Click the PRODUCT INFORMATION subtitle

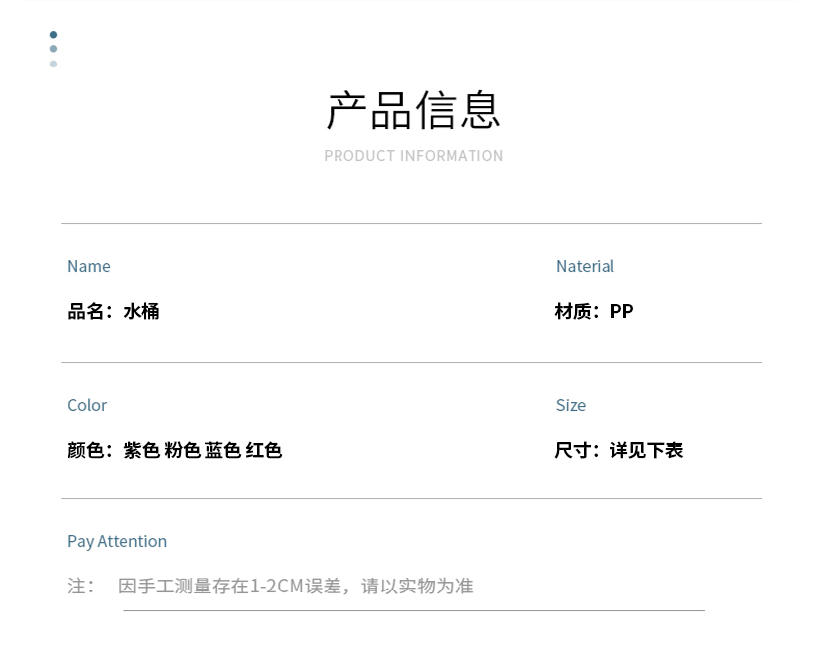click(413, 156)
